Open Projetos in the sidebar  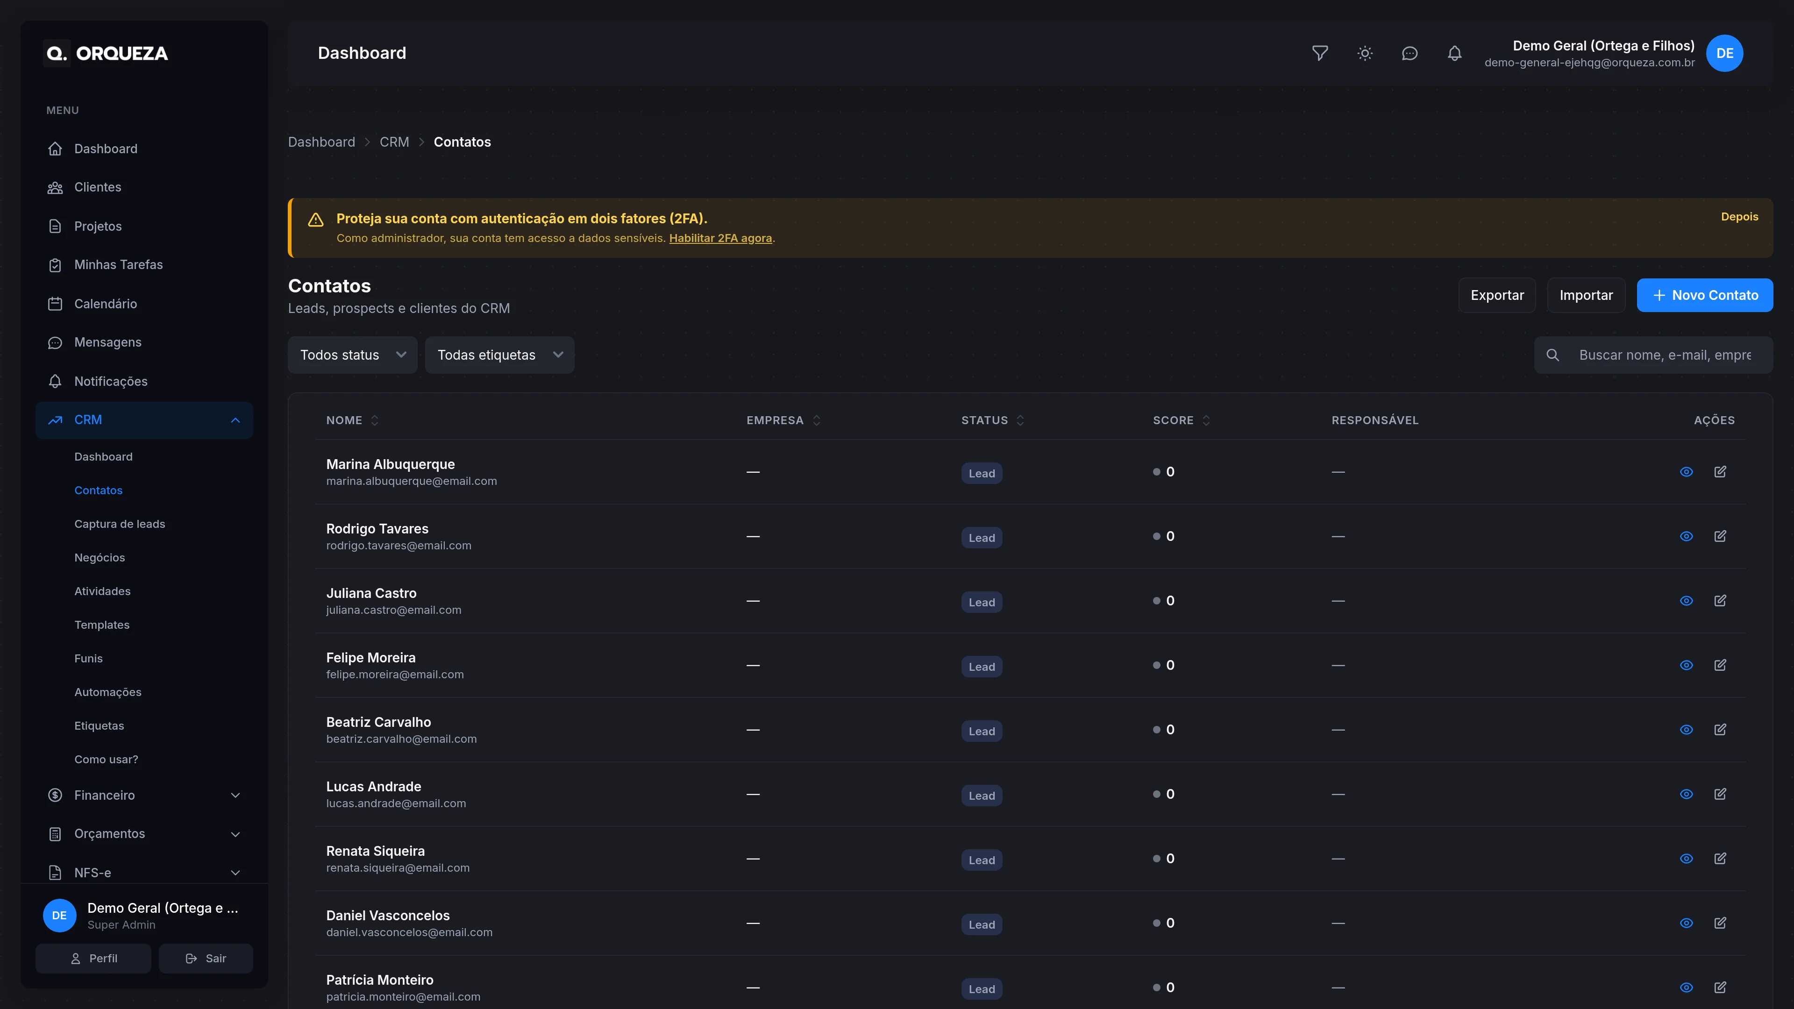pyautogui.click(x=144, y=226)
